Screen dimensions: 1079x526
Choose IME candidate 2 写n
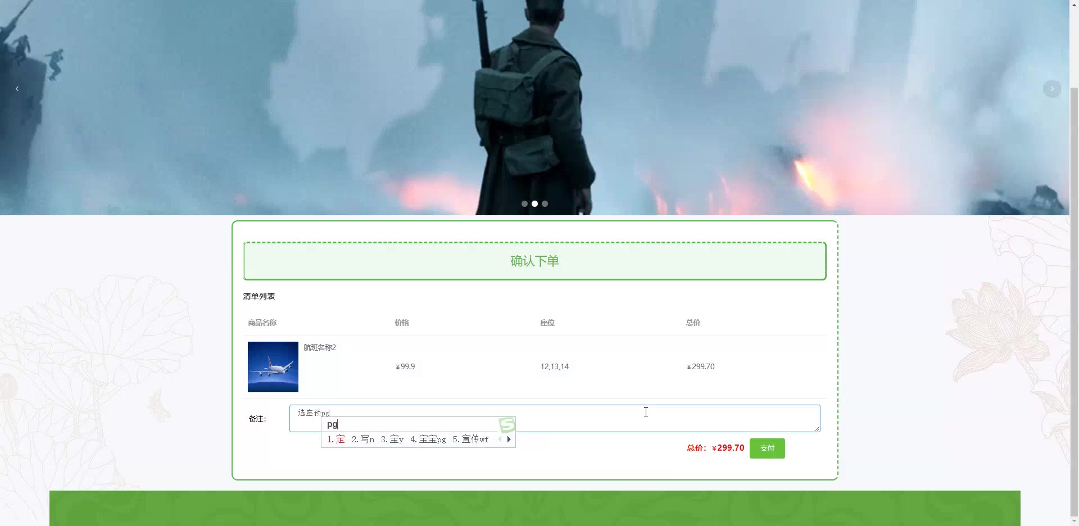[x=363, y=439]
